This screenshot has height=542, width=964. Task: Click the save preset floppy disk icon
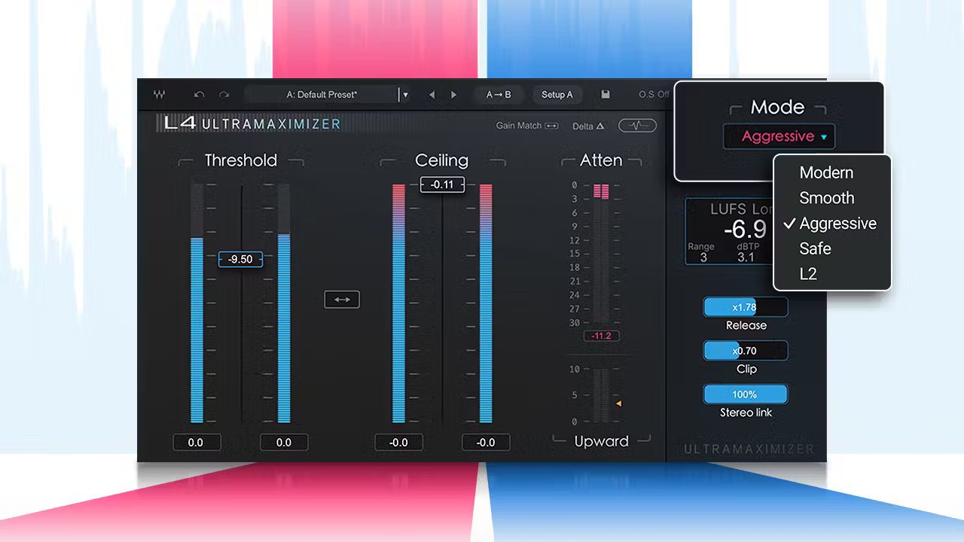605,95
